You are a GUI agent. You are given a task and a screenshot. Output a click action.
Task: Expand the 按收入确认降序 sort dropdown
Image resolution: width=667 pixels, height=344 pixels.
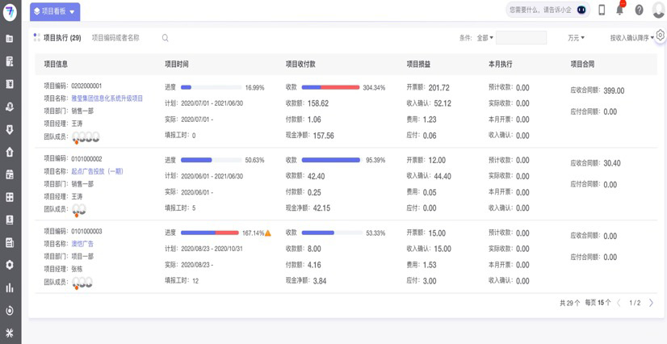point(631,38)
